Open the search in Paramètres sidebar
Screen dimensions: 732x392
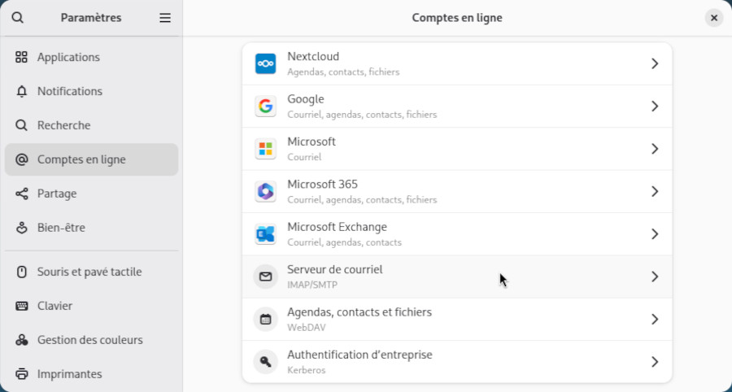tap(18, 18)
